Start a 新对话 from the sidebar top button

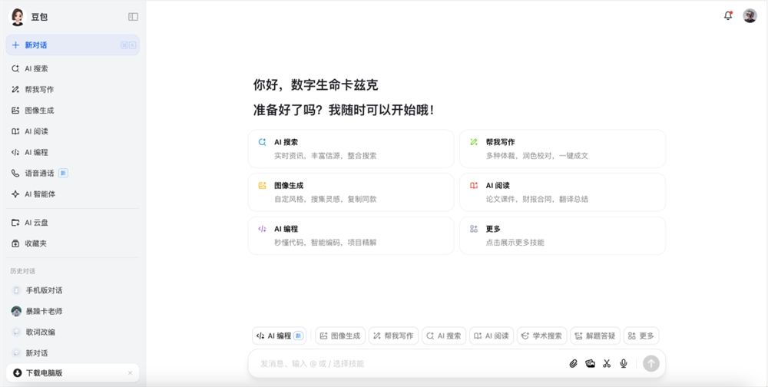[x=72, y=45]
